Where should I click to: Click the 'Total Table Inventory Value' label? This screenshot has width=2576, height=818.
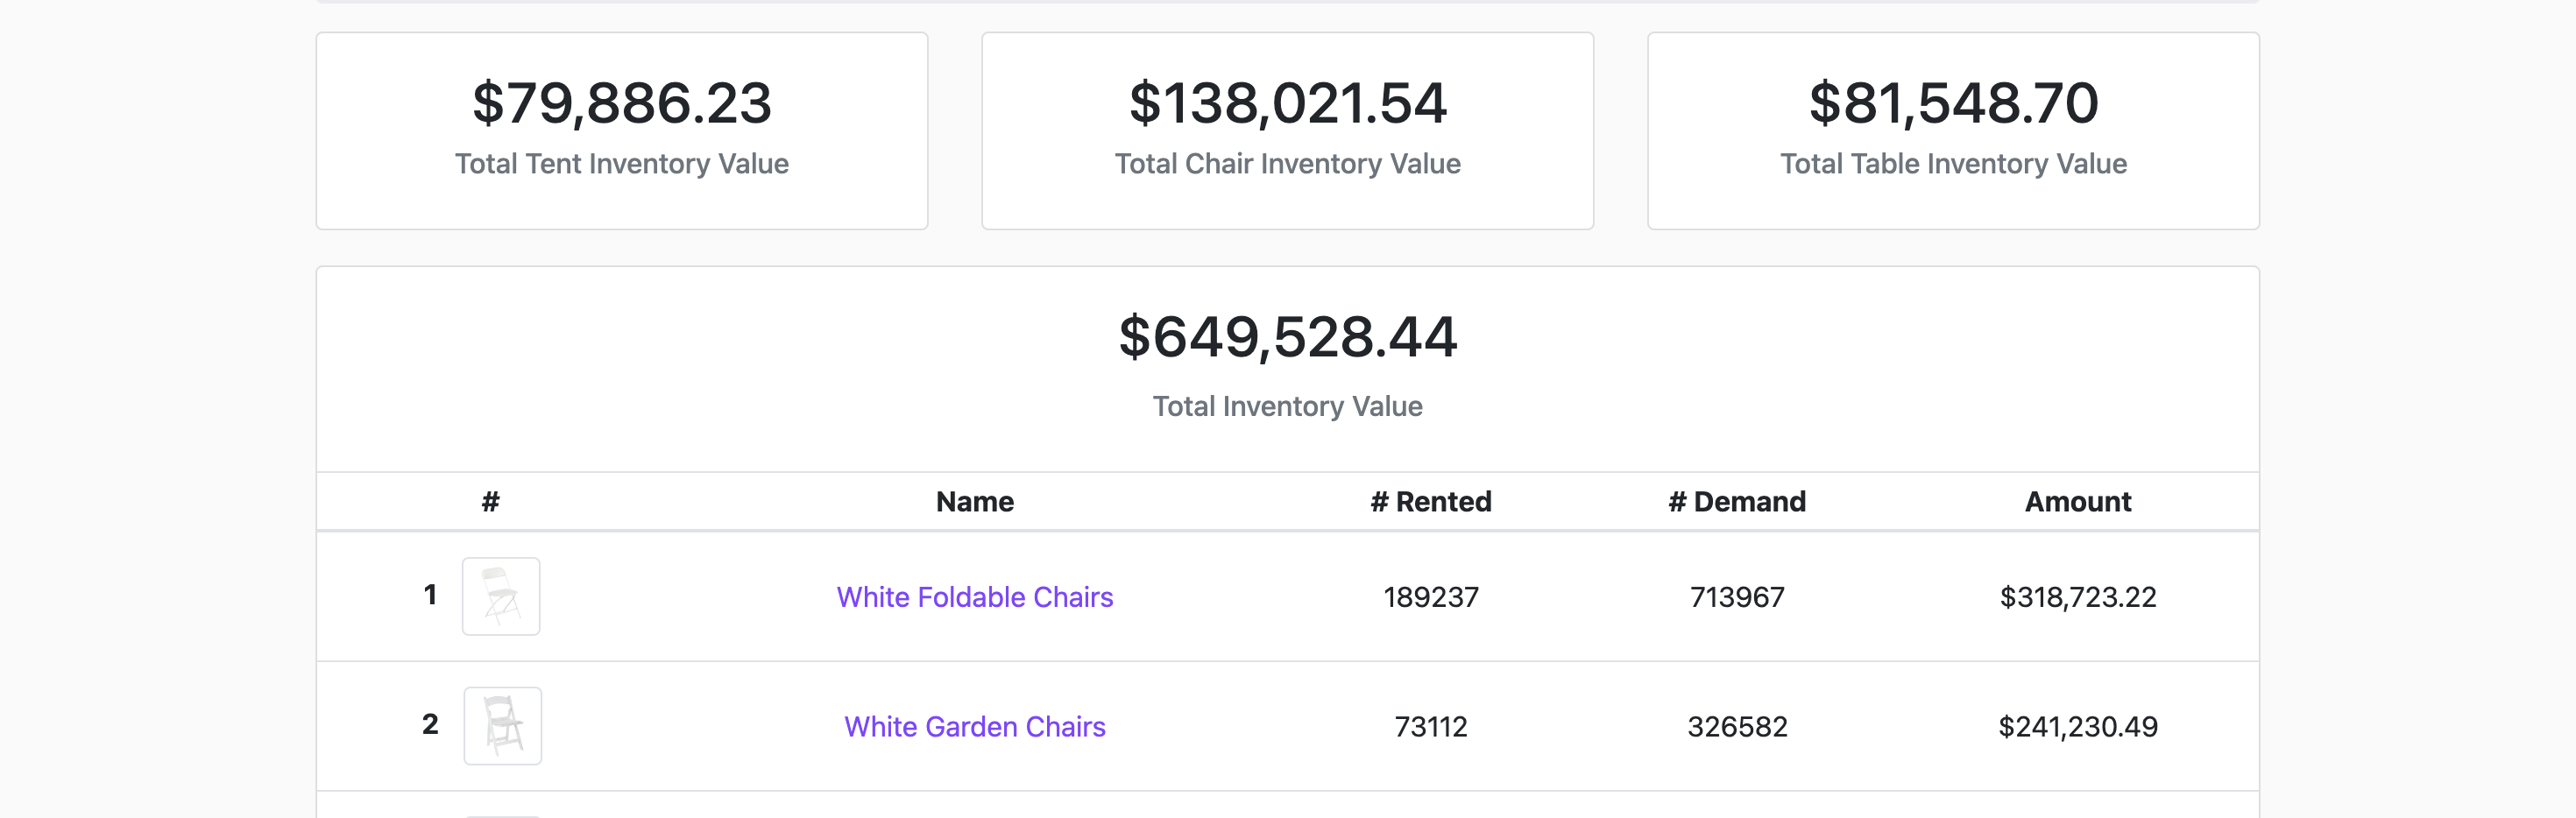click(x=1953, y=164)
